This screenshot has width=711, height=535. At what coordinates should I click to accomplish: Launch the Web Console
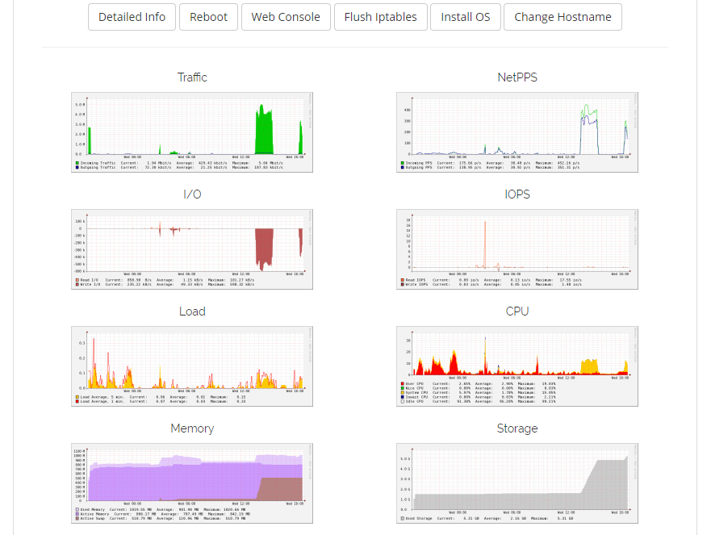click(286, 17)
